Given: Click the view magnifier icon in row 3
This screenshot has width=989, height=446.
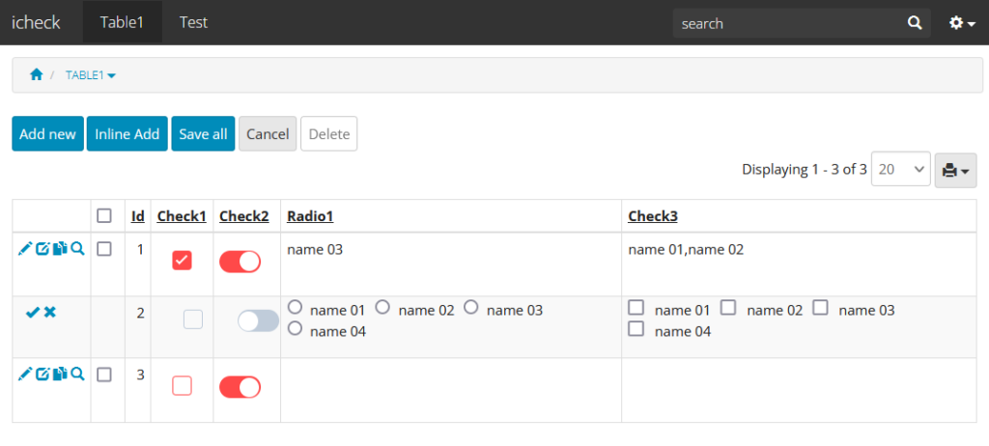Looking at the screenshot, I should (77, 374).
